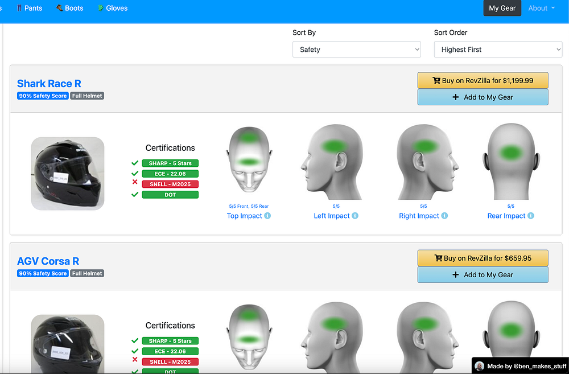Click the green check beside ECE - 22.06 for AGV Corsa R
The width and height of the screenshot is (569, 374).
(x=135, y=351)
